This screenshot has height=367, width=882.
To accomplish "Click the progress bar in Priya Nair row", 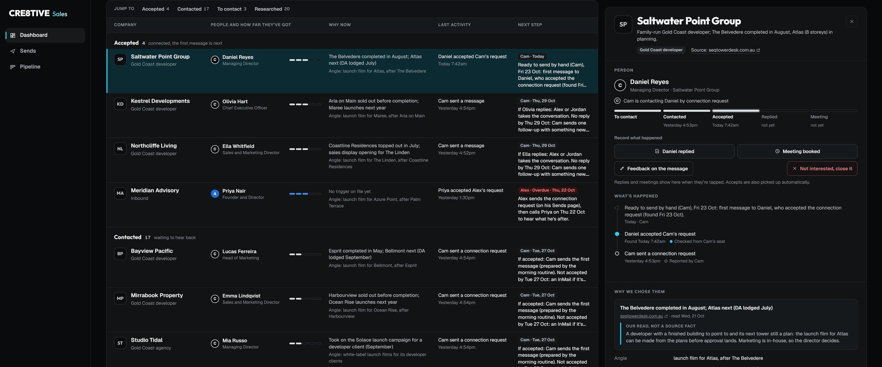I will tap(305, 194).
